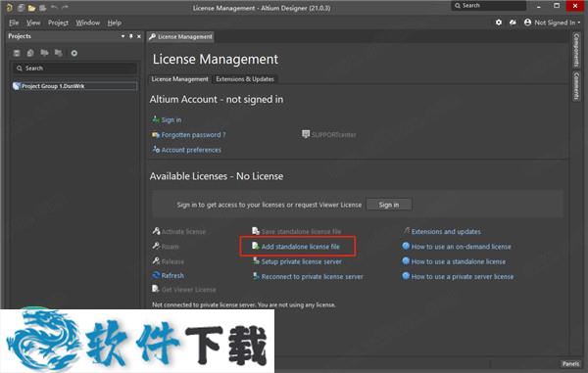Screen dimensions: 588x373
Task: Expand the Not Signed In account dropdown
Action: [x=579, y=23]
